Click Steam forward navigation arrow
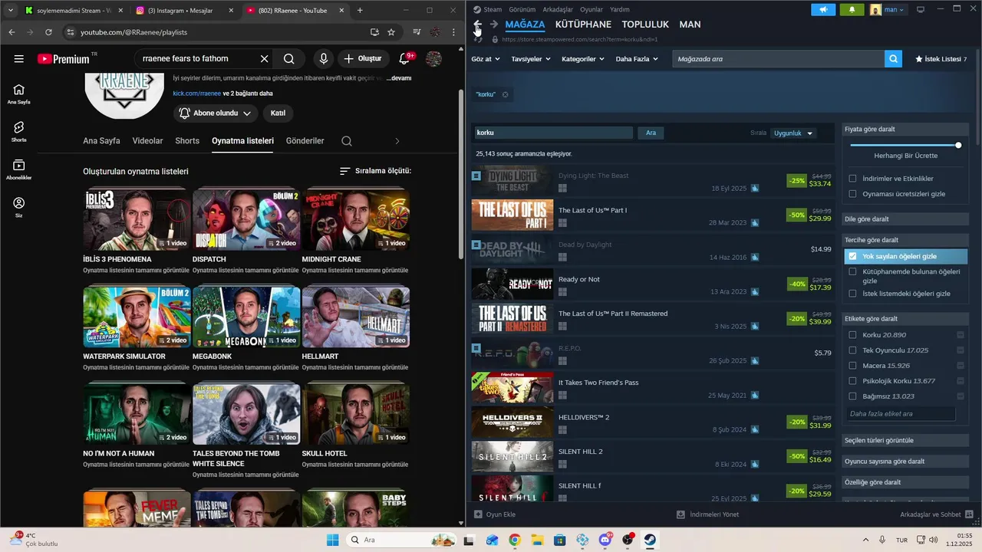The height and width of the screenshot is (552, 982). coord(494,25)
